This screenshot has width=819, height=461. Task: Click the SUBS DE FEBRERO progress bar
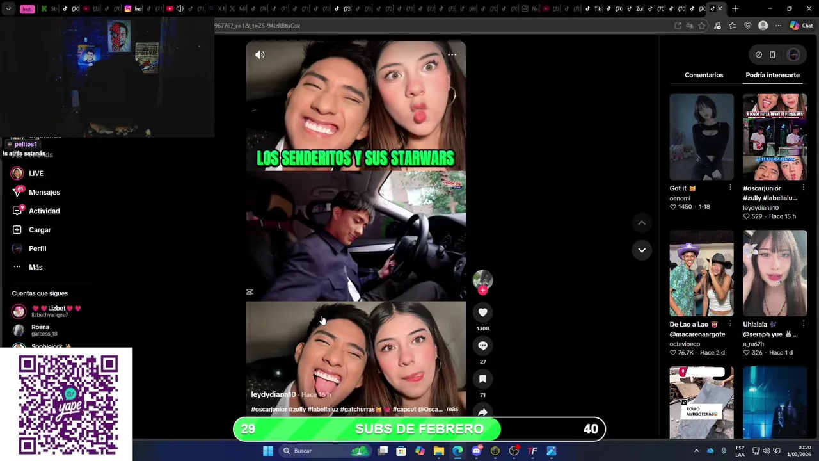coord(419,429)
